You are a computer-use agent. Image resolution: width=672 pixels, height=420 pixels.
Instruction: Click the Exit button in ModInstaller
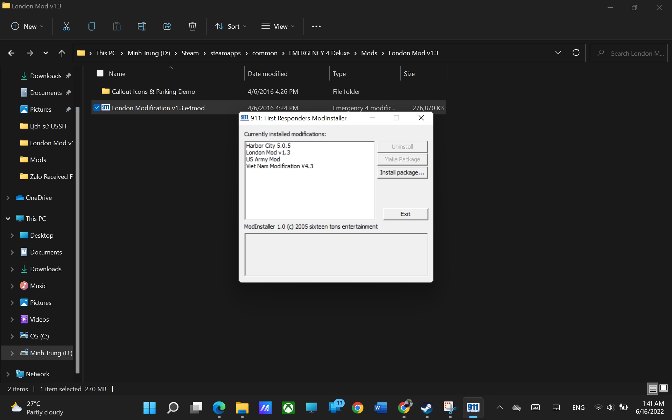[x=405, y=214]
